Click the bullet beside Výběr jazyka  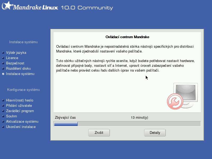3,52
